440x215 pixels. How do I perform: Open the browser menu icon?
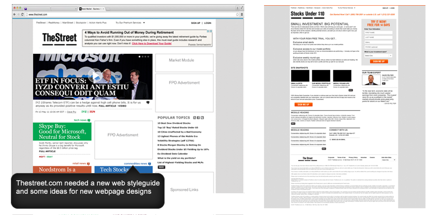(x=242, y=14)
